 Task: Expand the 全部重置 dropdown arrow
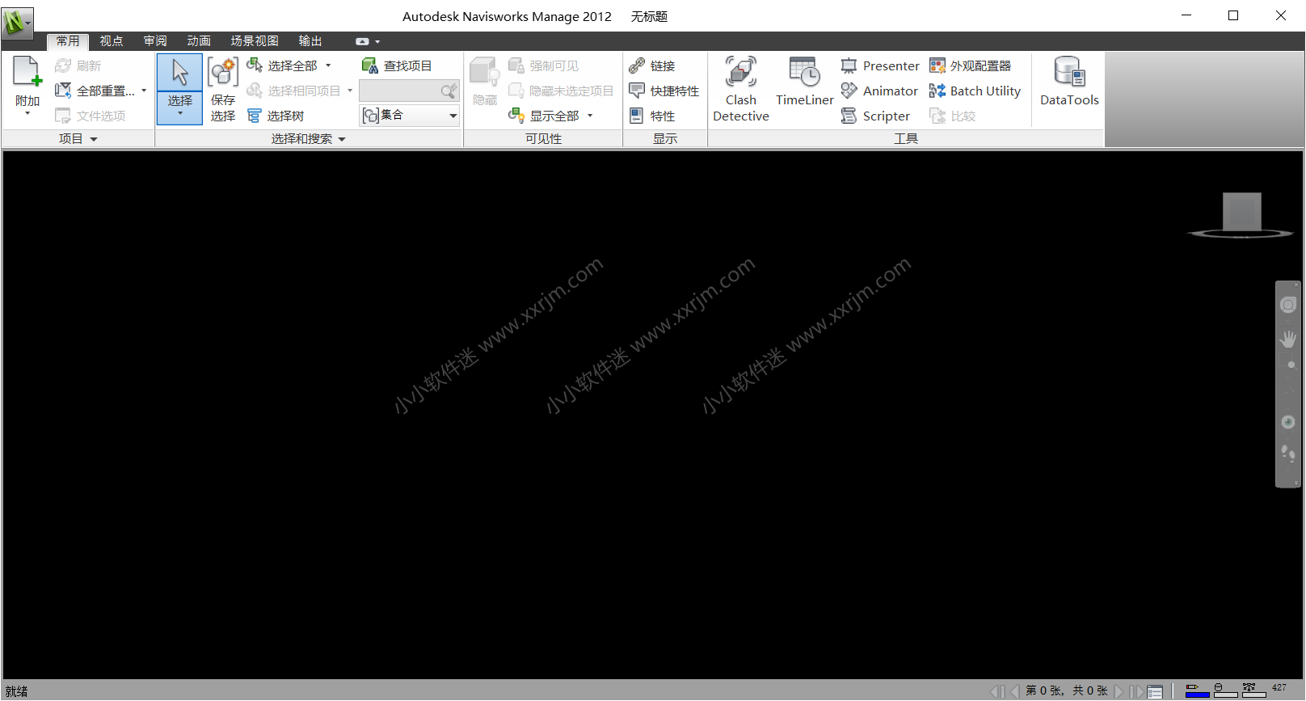144,91
